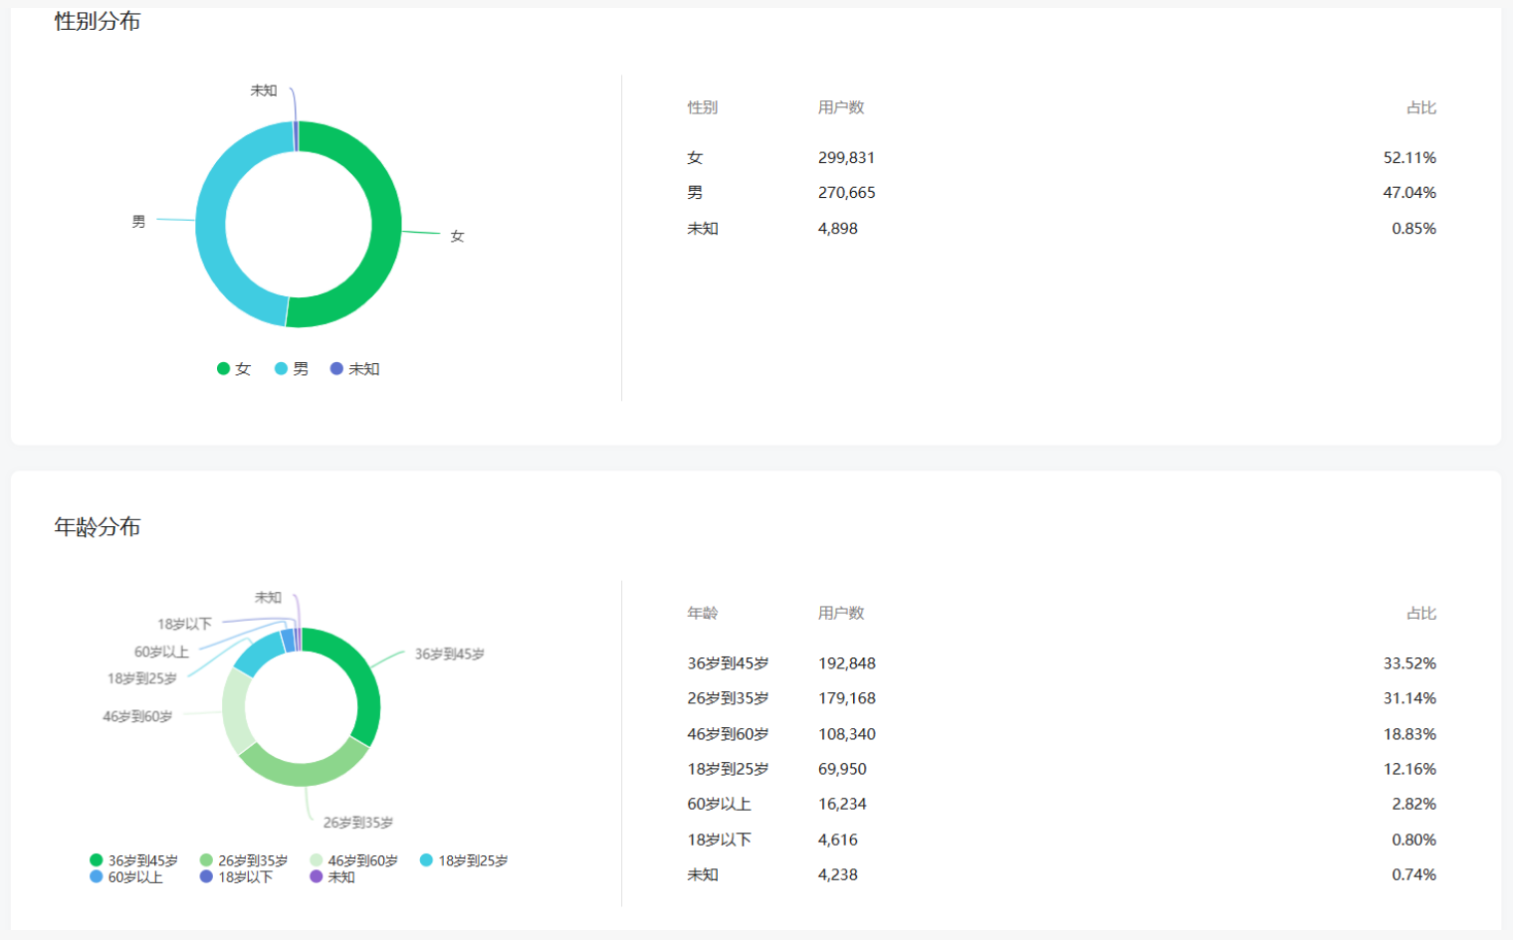Toggle the 男 legend item under gender donut
Screen dimensions: 1513x940
pos(292,369)
